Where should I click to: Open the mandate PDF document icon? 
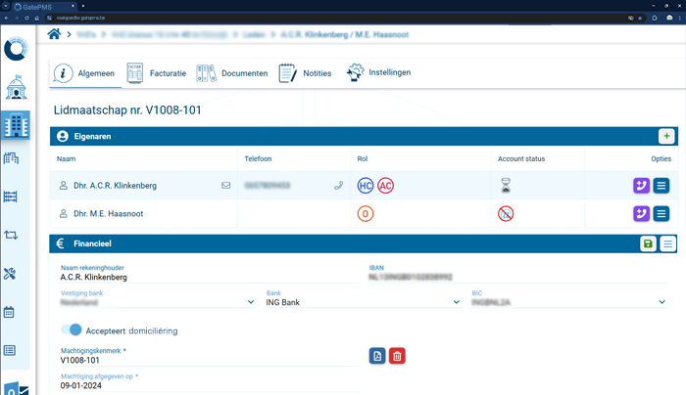pos(377,356)
